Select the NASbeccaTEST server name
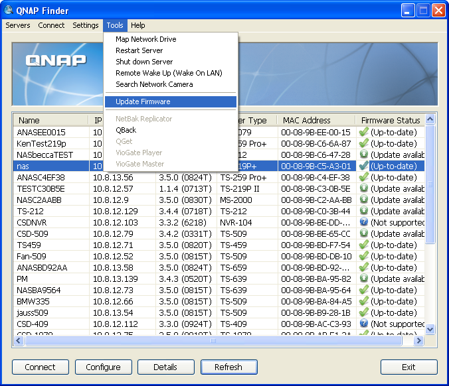Screen dimensions: 449x386 45,155
